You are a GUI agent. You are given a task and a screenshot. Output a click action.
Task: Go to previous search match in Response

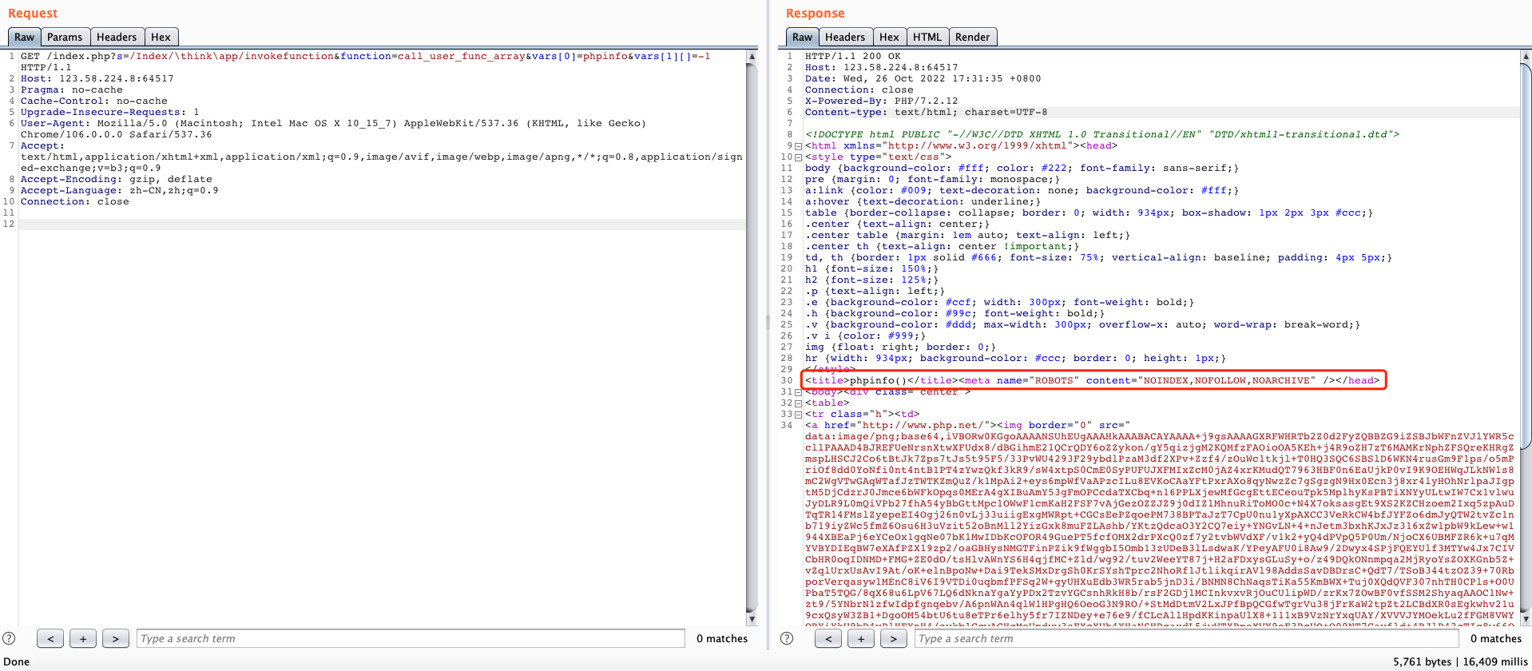pos(828,638)
